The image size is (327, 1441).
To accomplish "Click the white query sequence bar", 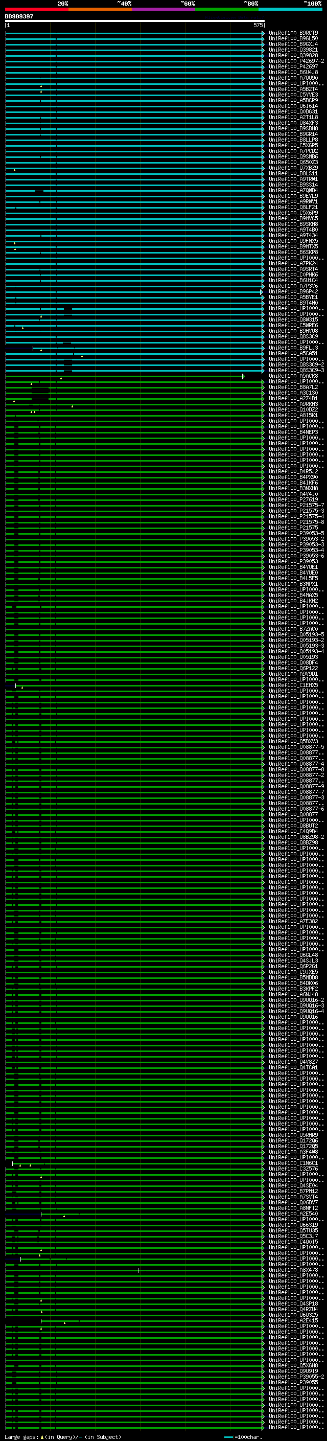I will (x=135, y=20).
